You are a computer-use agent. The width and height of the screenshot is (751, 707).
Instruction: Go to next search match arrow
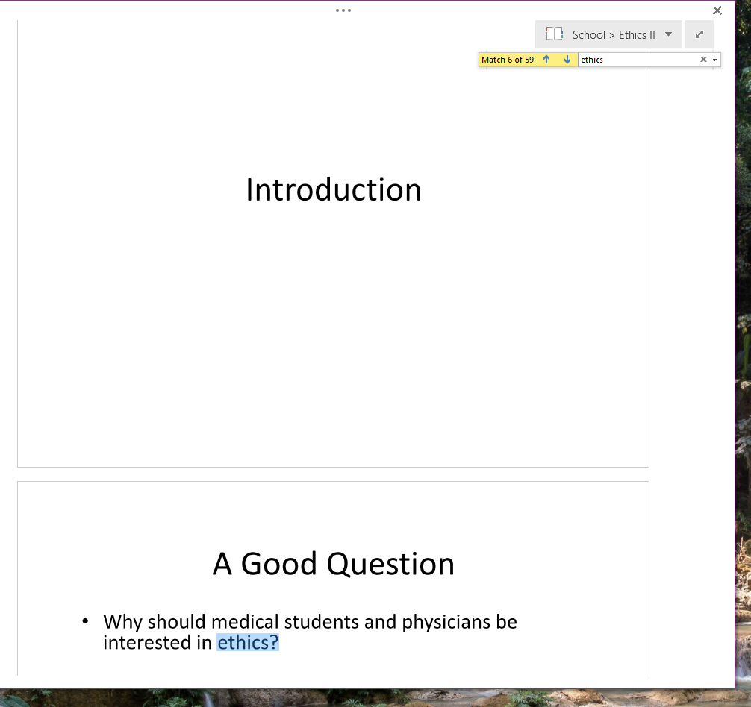point(567,60)
